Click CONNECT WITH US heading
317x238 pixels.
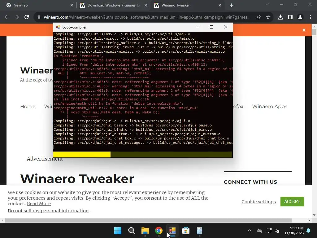point(250,182)
